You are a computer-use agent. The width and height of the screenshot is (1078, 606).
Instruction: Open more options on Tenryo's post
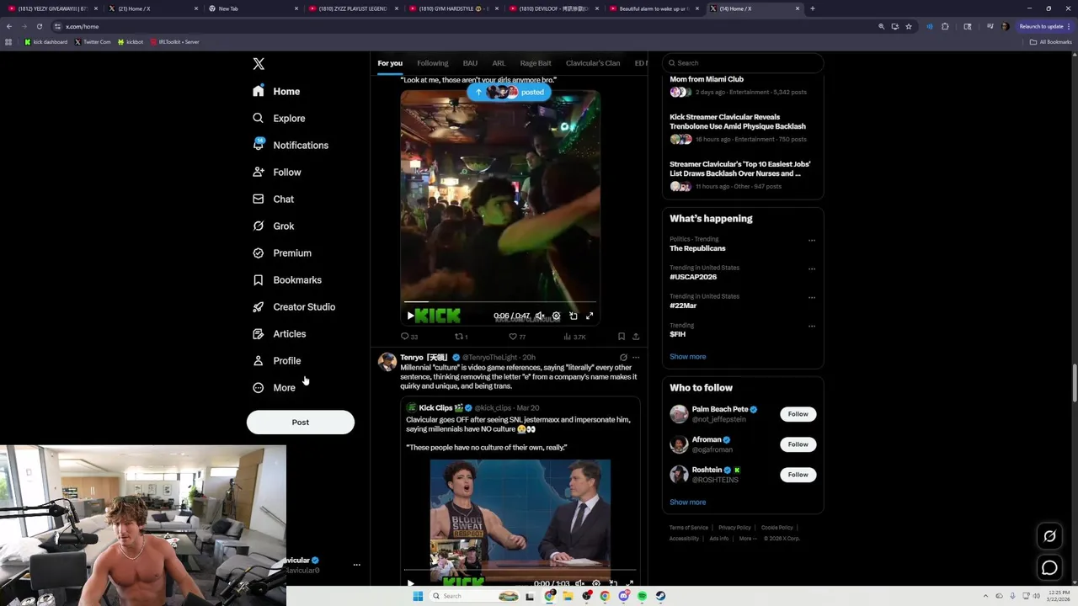[636, 358]
